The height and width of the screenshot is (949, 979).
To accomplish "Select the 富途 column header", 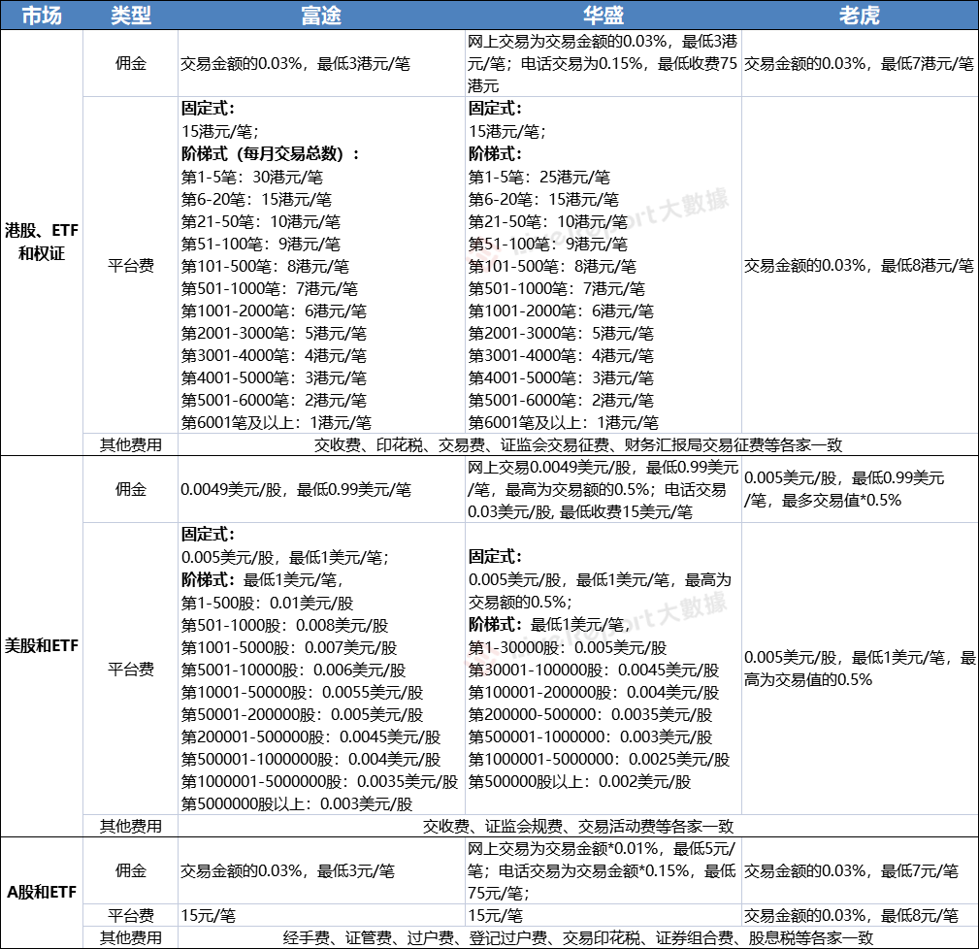I will [321, 15].
